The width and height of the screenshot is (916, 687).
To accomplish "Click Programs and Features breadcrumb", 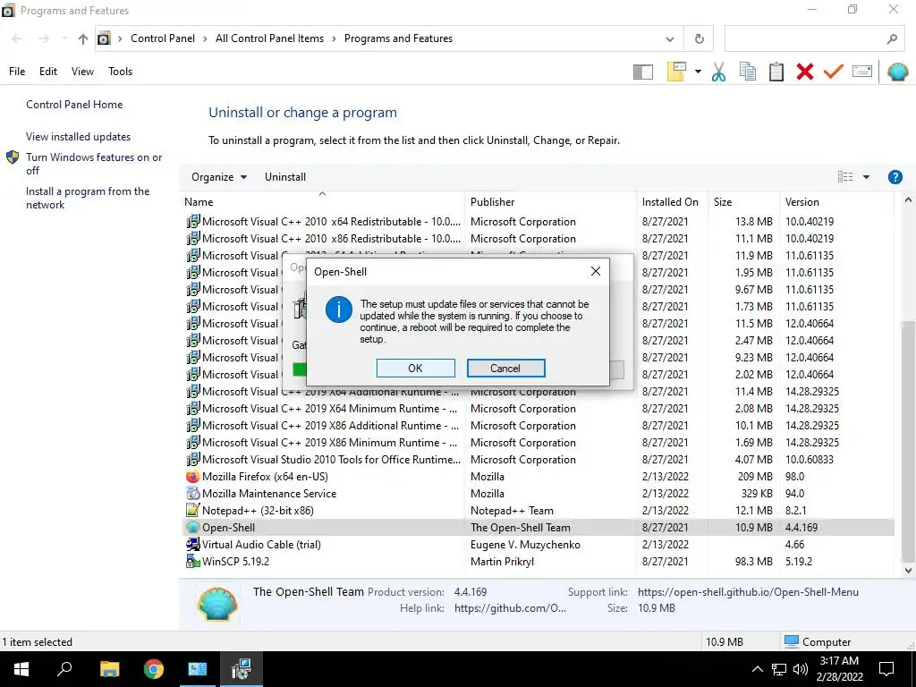I will point(398,38).
